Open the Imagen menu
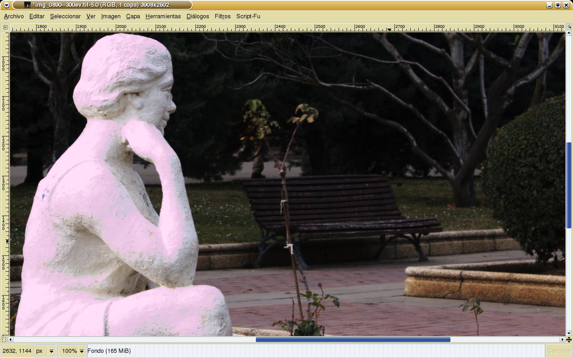 coord(111,16)
